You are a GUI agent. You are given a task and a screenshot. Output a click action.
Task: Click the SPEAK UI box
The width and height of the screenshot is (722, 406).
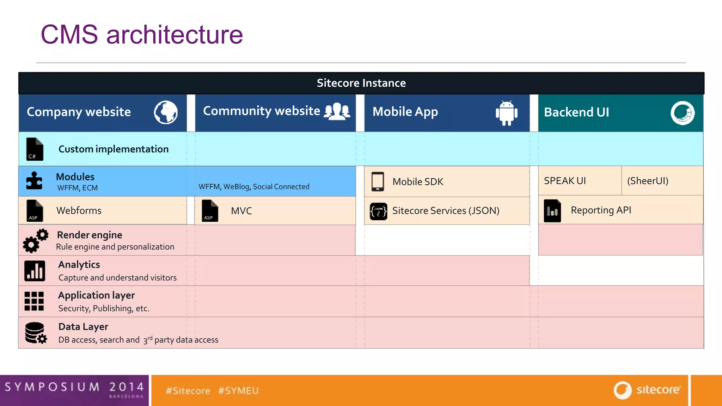580,180
